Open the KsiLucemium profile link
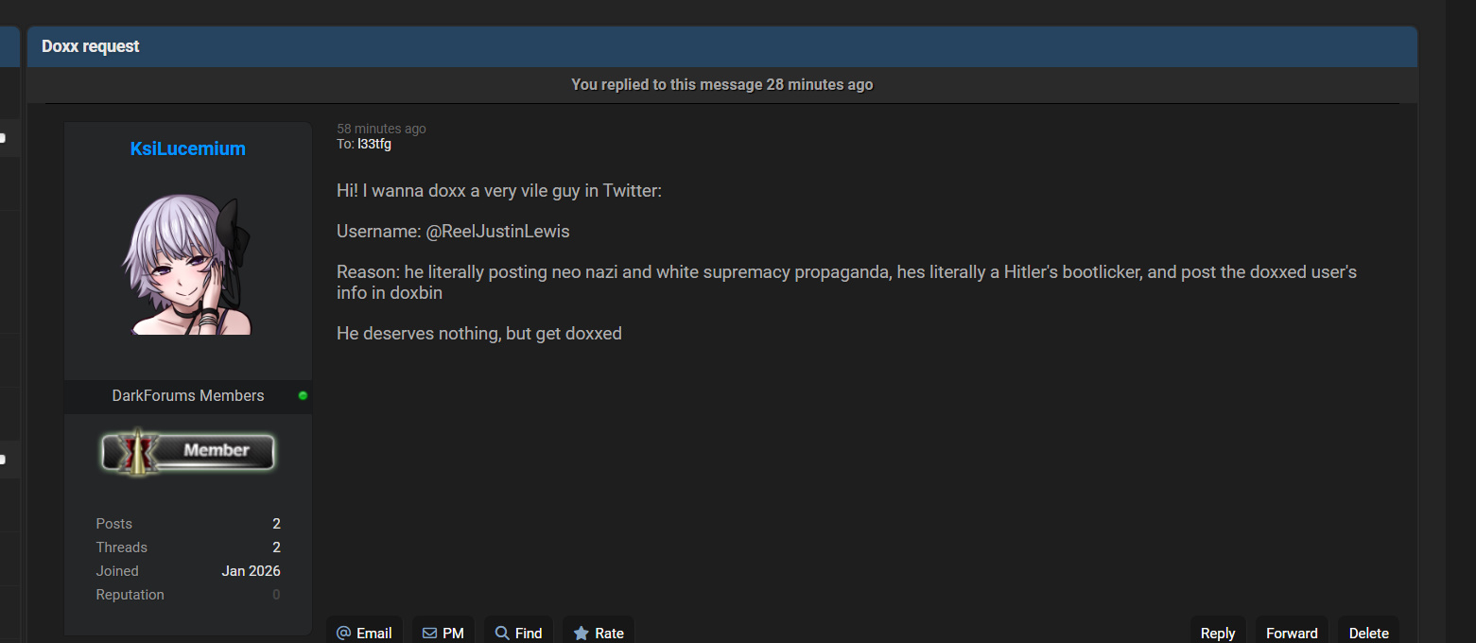 (x=187, y=148)
